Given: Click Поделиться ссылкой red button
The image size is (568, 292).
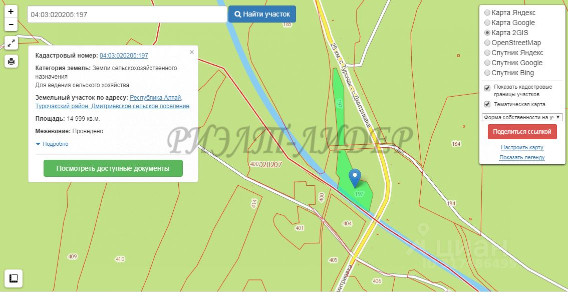Looking at the screenshot, I should point(522,132).
